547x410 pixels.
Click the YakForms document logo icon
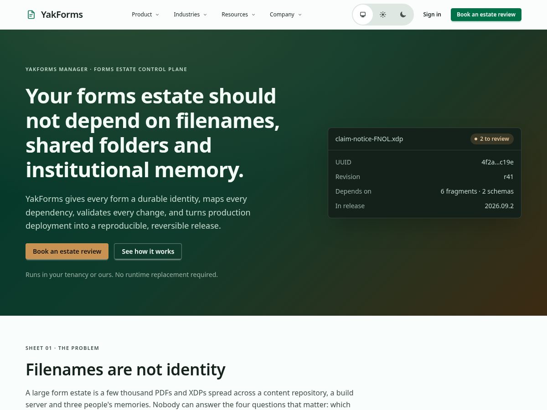coord(31,15)
